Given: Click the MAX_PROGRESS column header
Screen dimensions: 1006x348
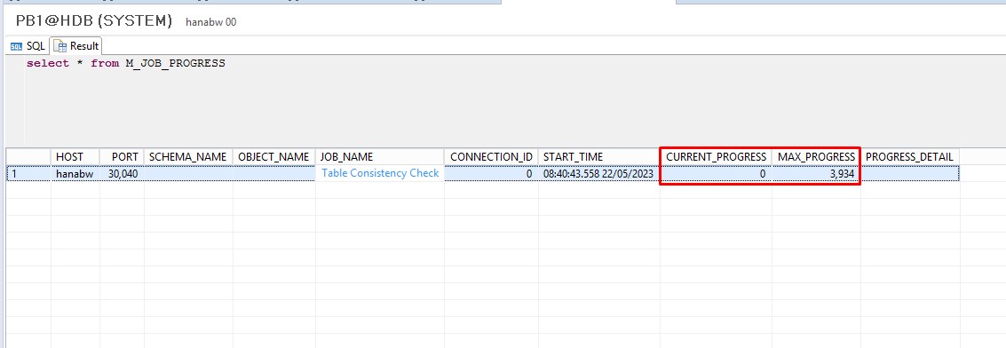Looking at the screenshot, I should (816, 157).
